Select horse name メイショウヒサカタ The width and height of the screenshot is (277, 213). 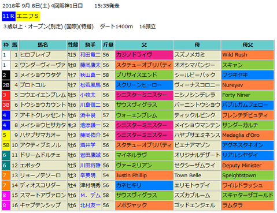point(43,125)
